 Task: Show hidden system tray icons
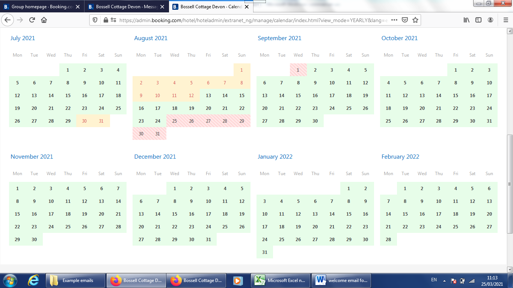[444, 280]
